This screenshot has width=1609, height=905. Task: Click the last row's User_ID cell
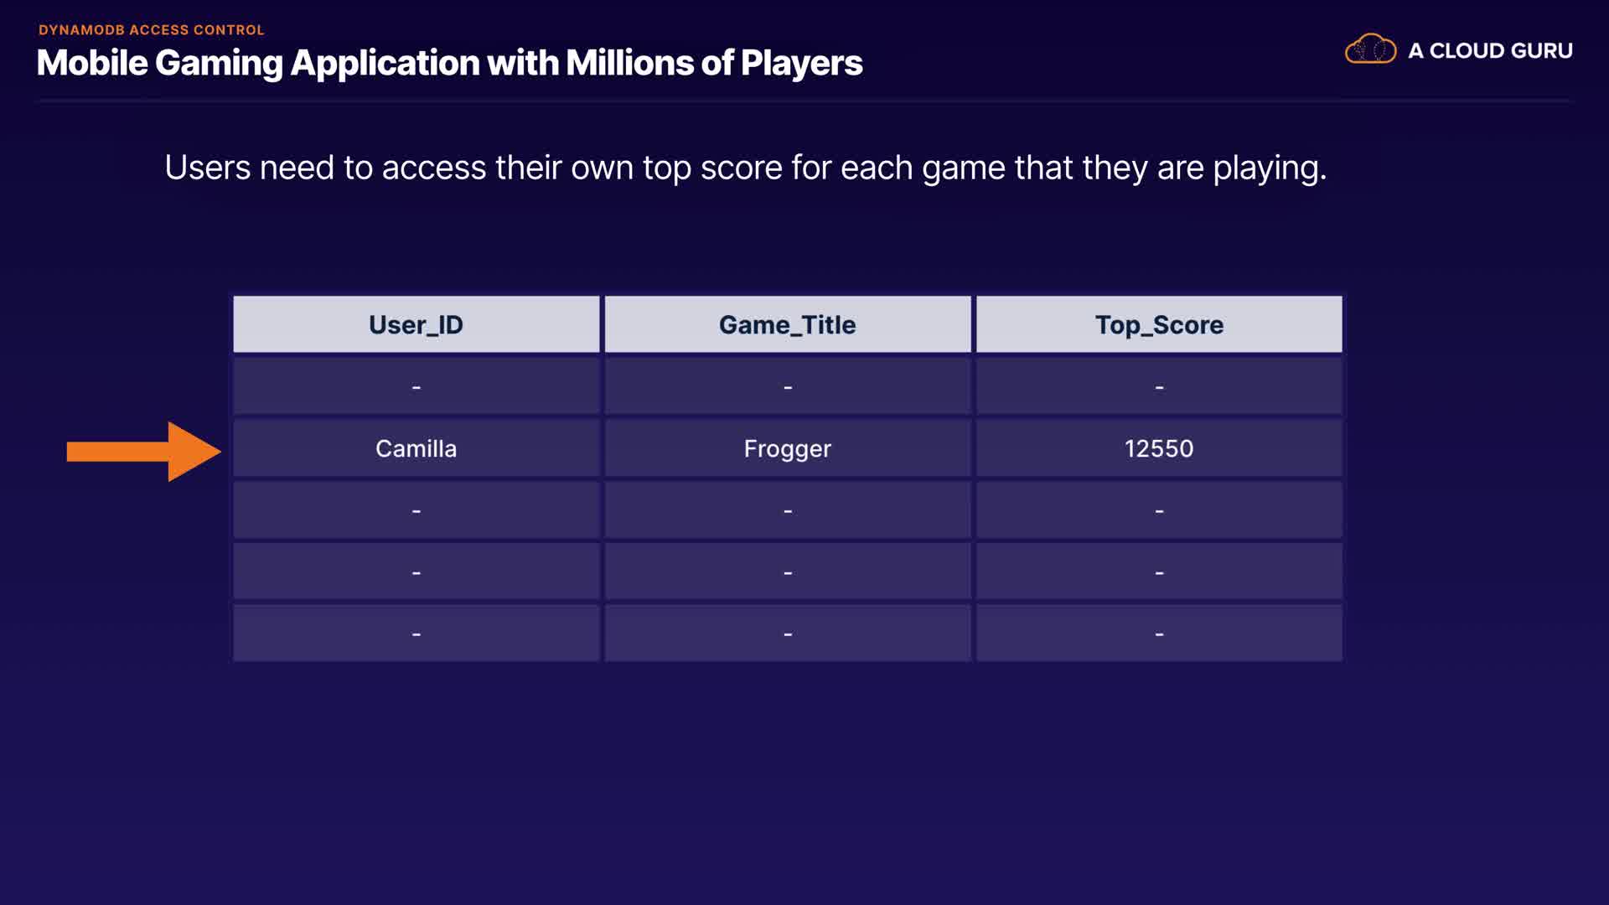tap(416, 633)
